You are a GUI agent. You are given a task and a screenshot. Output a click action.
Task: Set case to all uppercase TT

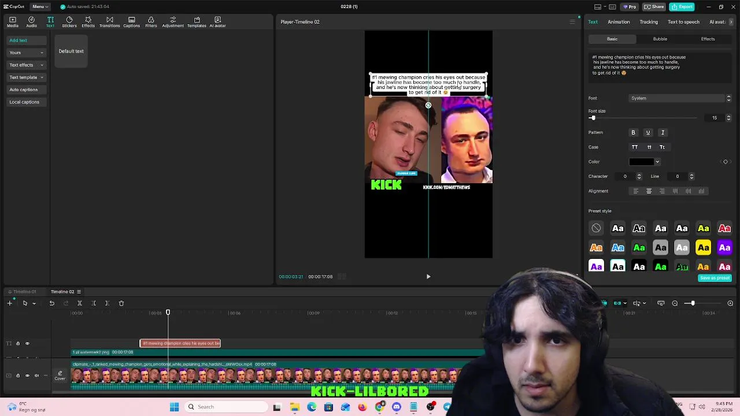click(635, 147)
